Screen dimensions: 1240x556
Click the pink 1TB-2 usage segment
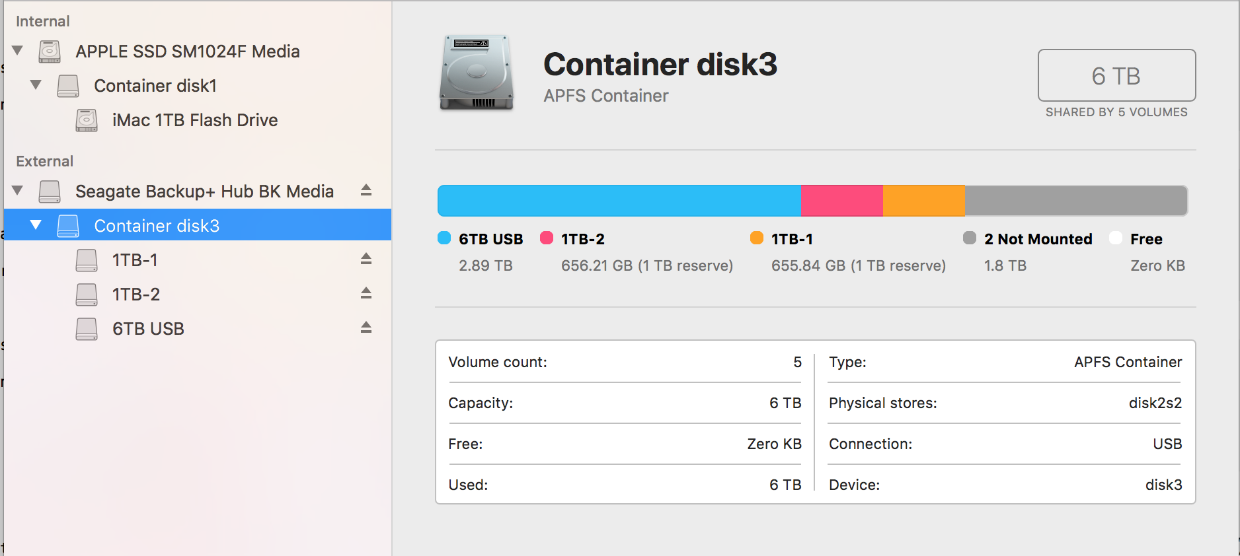841,201
